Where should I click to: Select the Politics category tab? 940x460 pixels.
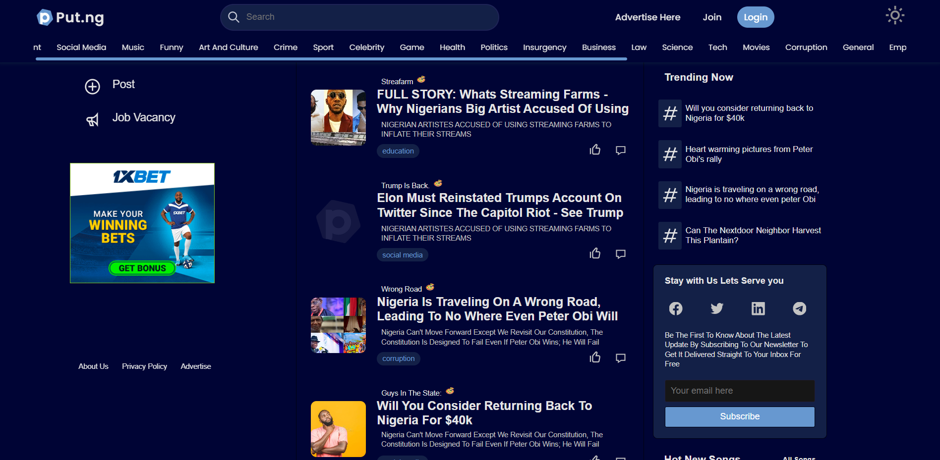[494, 48]
